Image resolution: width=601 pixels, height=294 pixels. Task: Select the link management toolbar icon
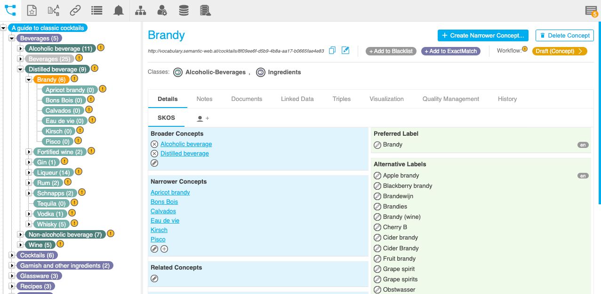75,10
